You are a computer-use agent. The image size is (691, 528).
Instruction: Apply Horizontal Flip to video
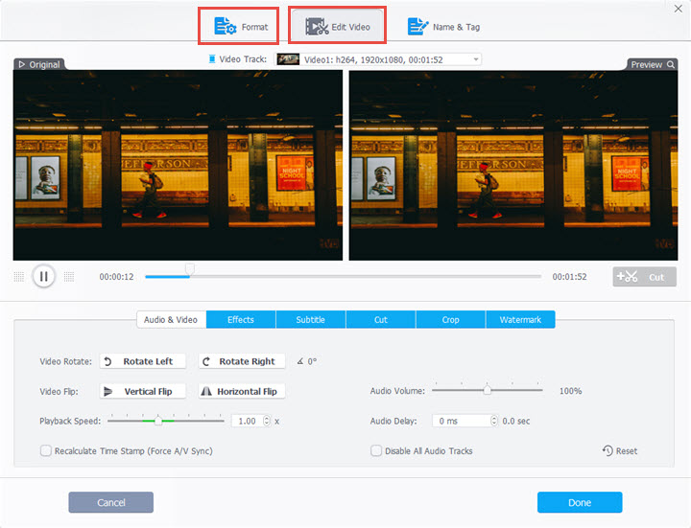coord(242,391)
